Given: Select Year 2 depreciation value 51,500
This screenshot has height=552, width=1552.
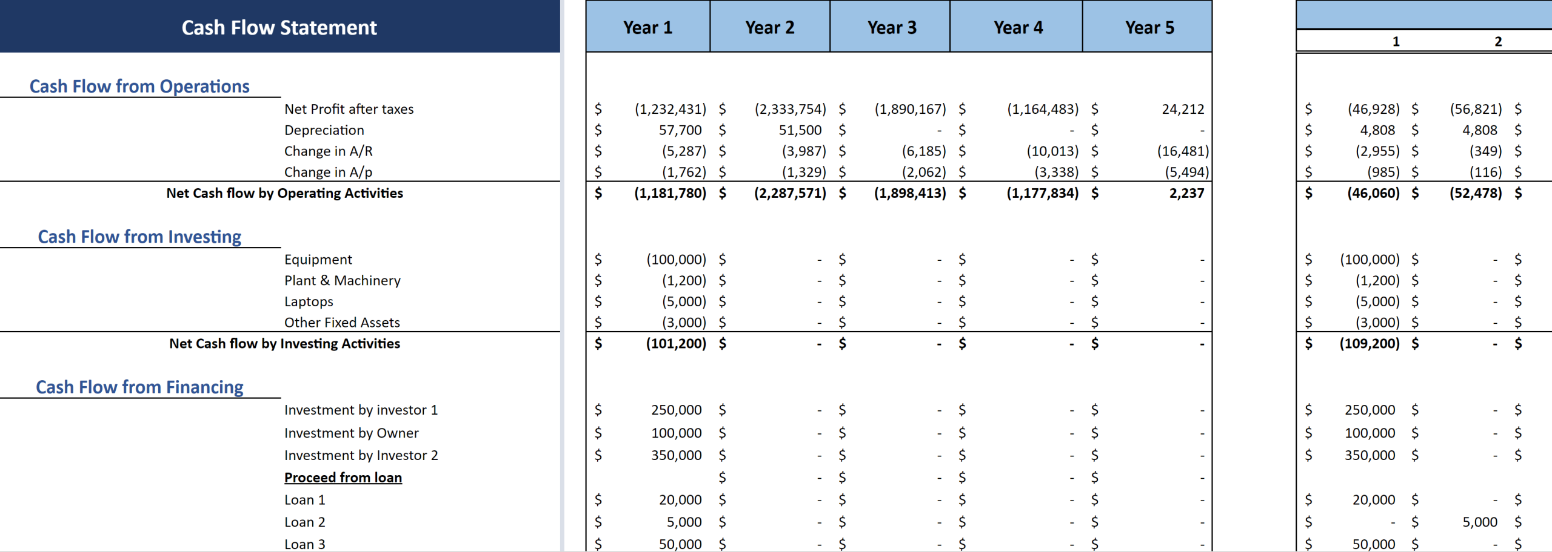Looking at the screenshot, I should (800, 130).
